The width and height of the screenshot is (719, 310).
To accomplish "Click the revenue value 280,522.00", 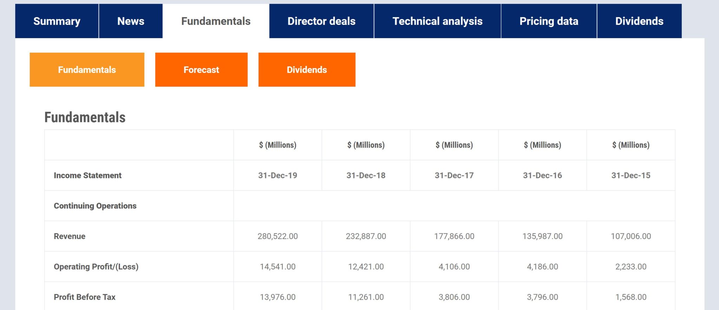I will tap(277, 236).
